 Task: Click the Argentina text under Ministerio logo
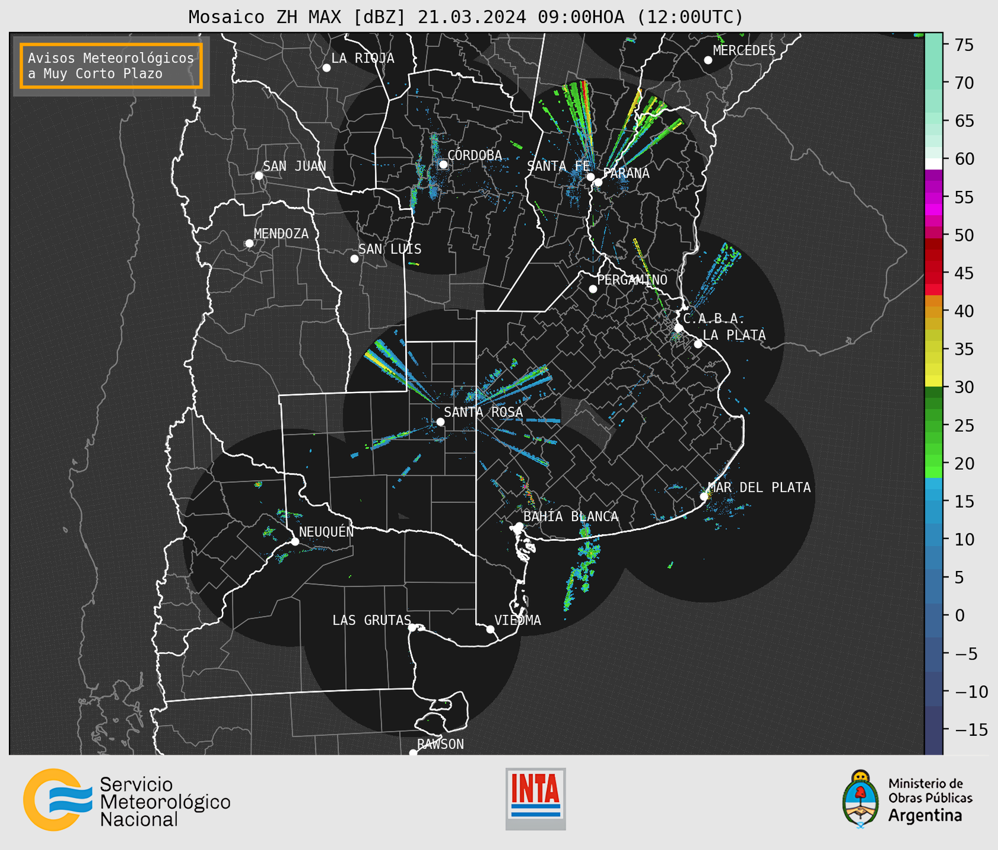[x=925, y=816]
